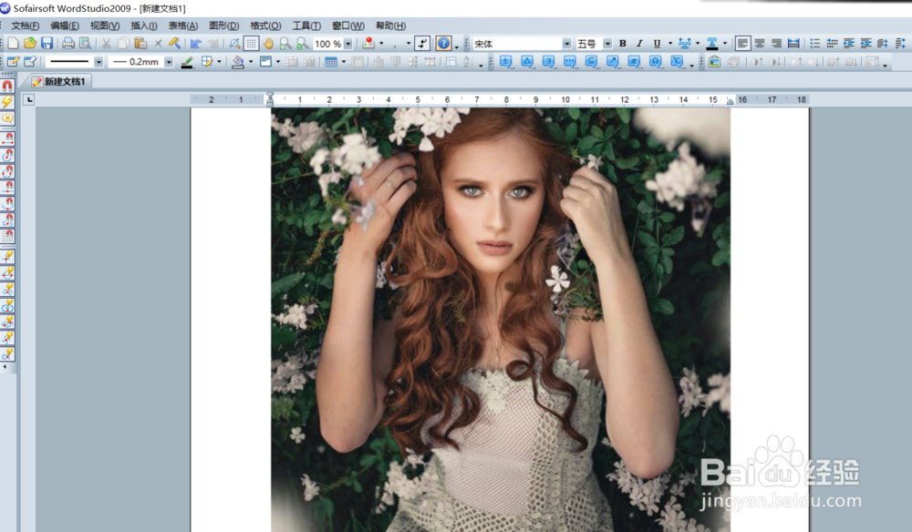Open print preview with magnifier-page icon
The width and height of the screenshot is (912, 532).
pos(85,44)
